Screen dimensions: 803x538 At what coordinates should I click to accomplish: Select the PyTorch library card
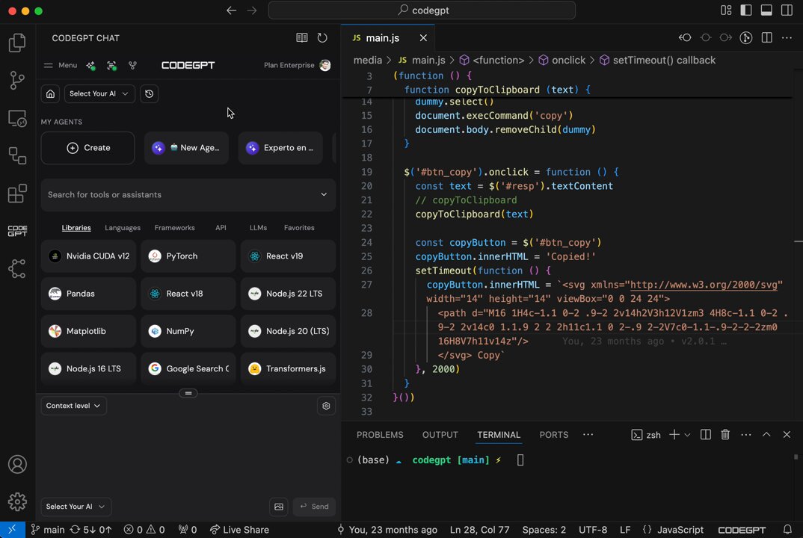pyautogui.click(x=188, y=256)
